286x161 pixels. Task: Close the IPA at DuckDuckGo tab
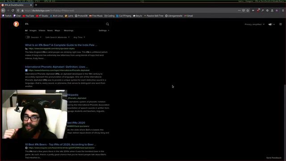click(31, 5)
